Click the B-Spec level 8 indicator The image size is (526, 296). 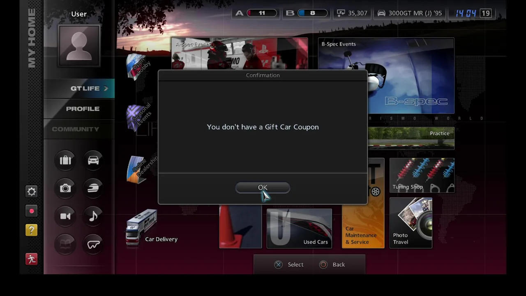click(x=307, y=13)
